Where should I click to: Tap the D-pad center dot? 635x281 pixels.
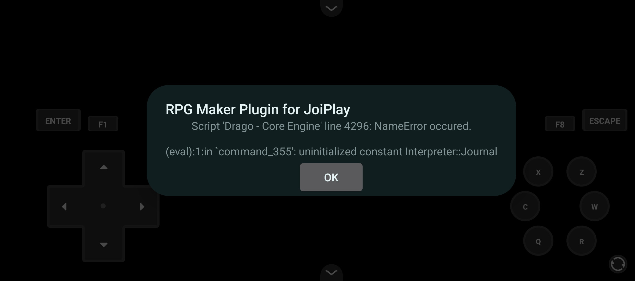[103, 206]
